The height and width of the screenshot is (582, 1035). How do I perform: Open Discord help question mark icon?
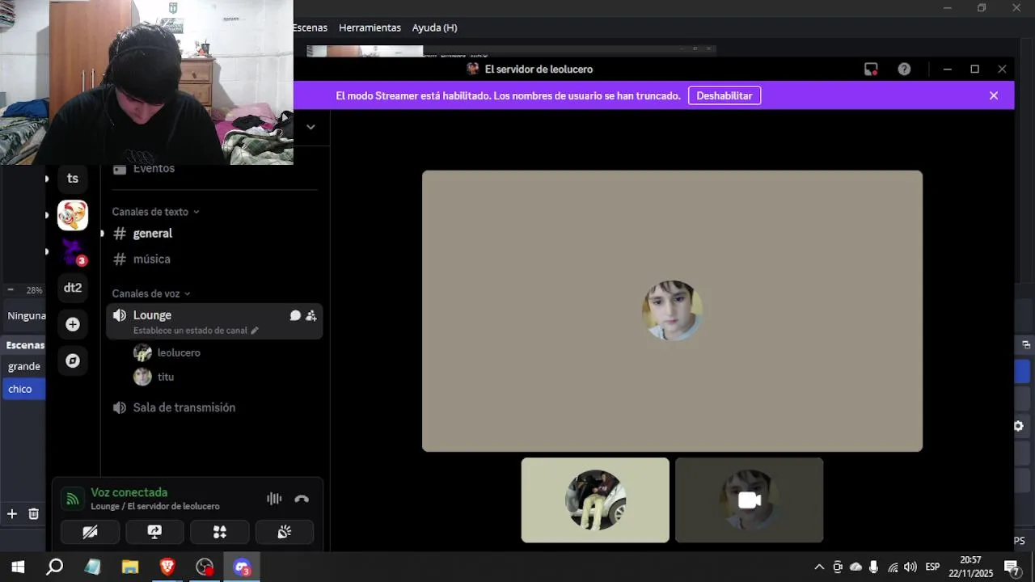tap(904, 70)
